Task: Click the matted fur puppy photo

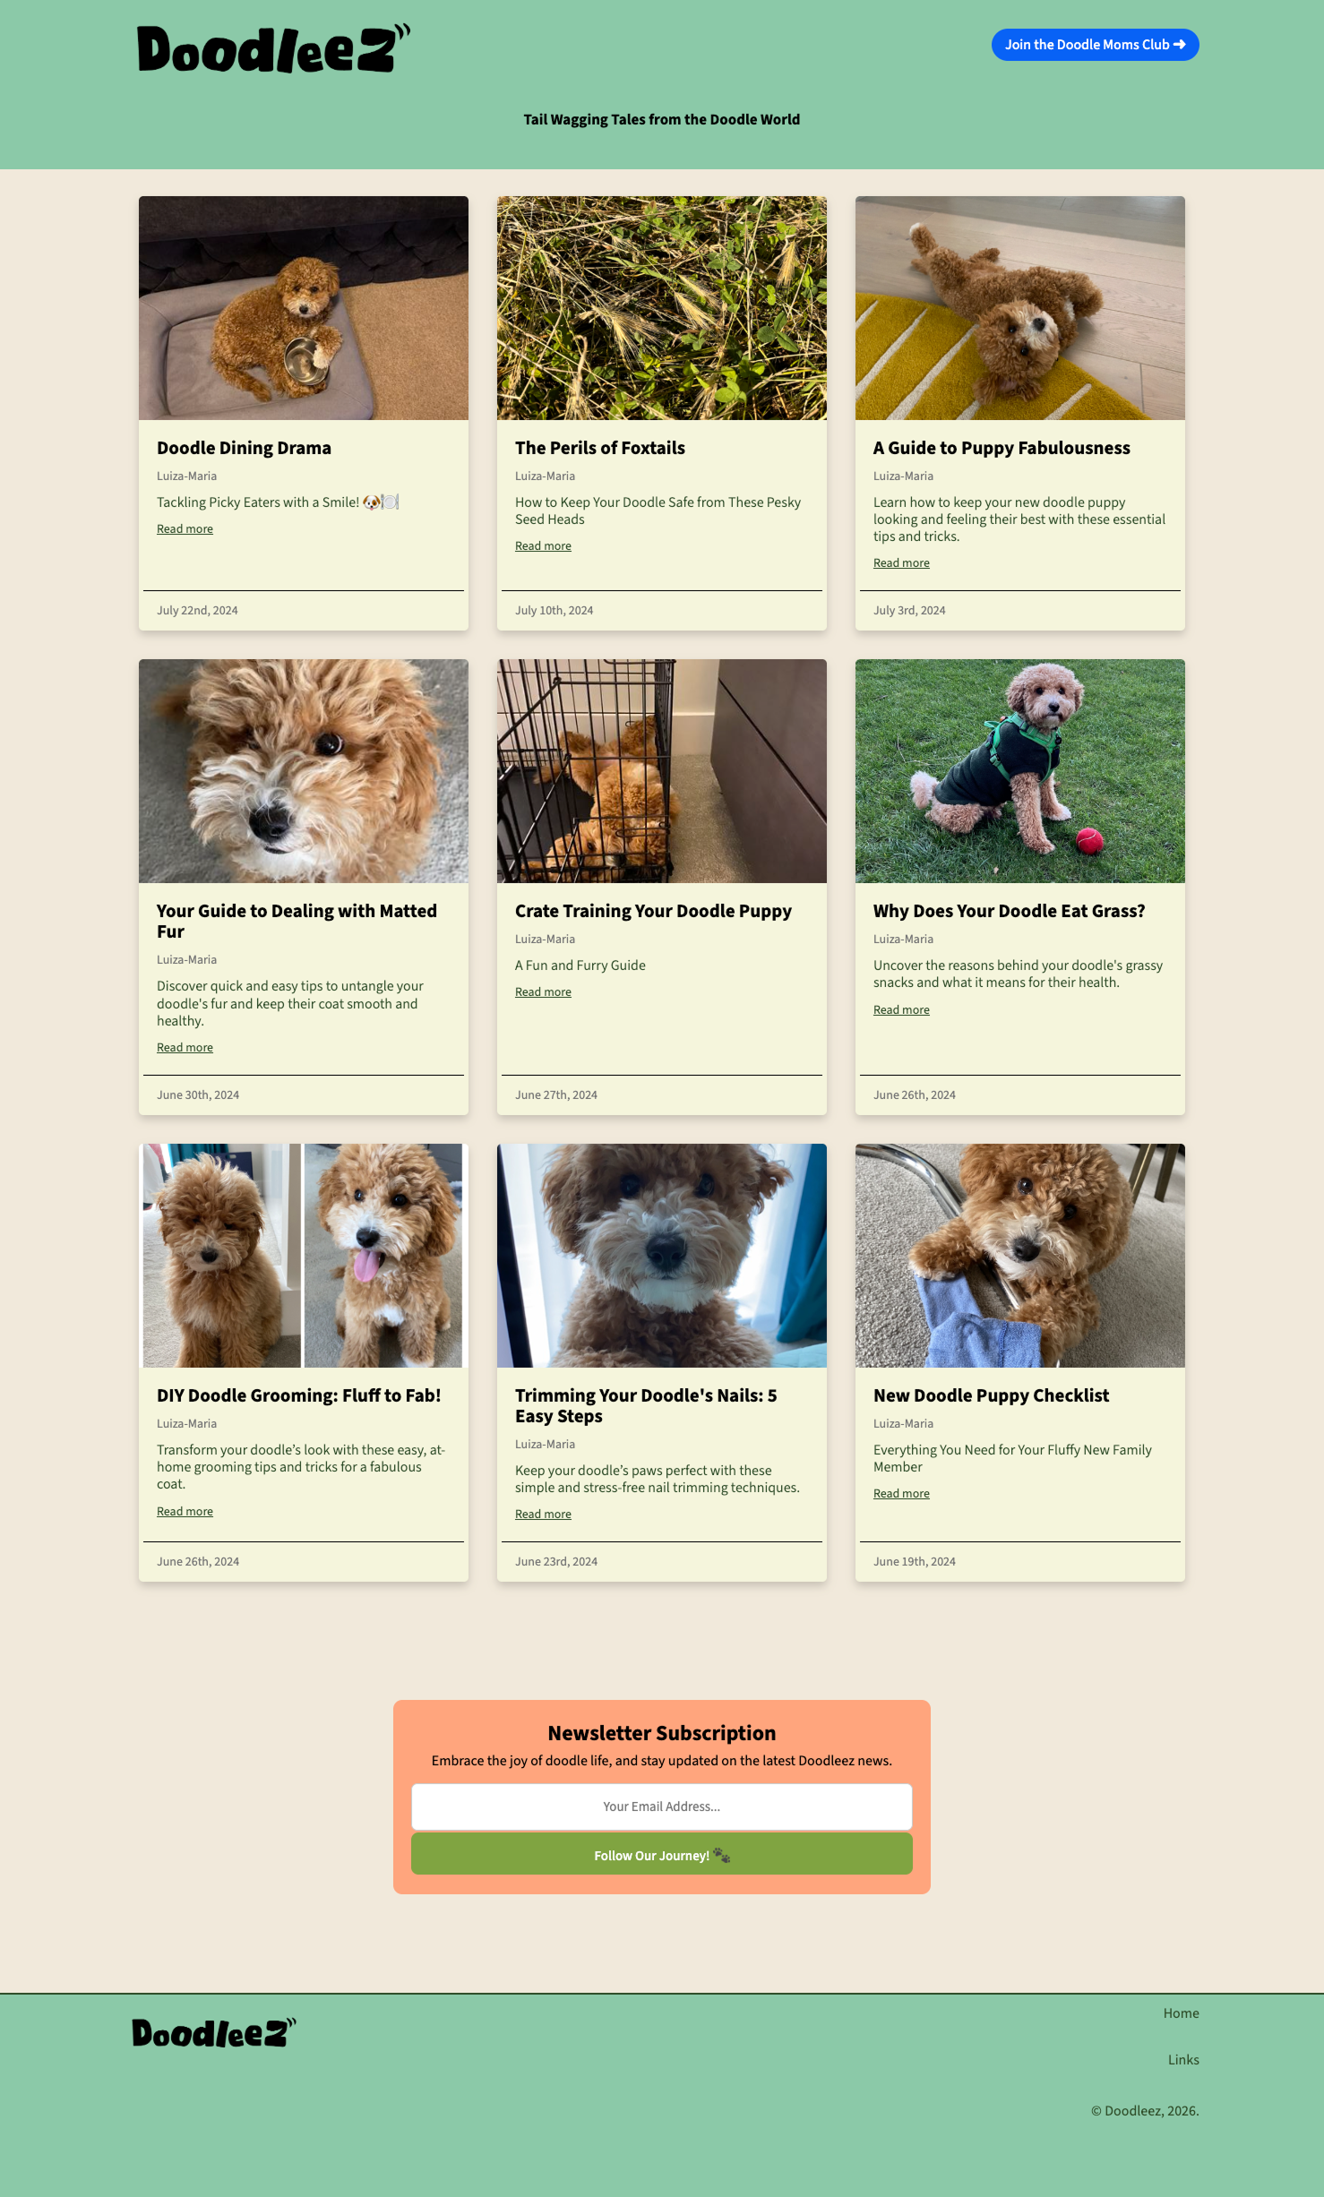Action: pos(304,771)
